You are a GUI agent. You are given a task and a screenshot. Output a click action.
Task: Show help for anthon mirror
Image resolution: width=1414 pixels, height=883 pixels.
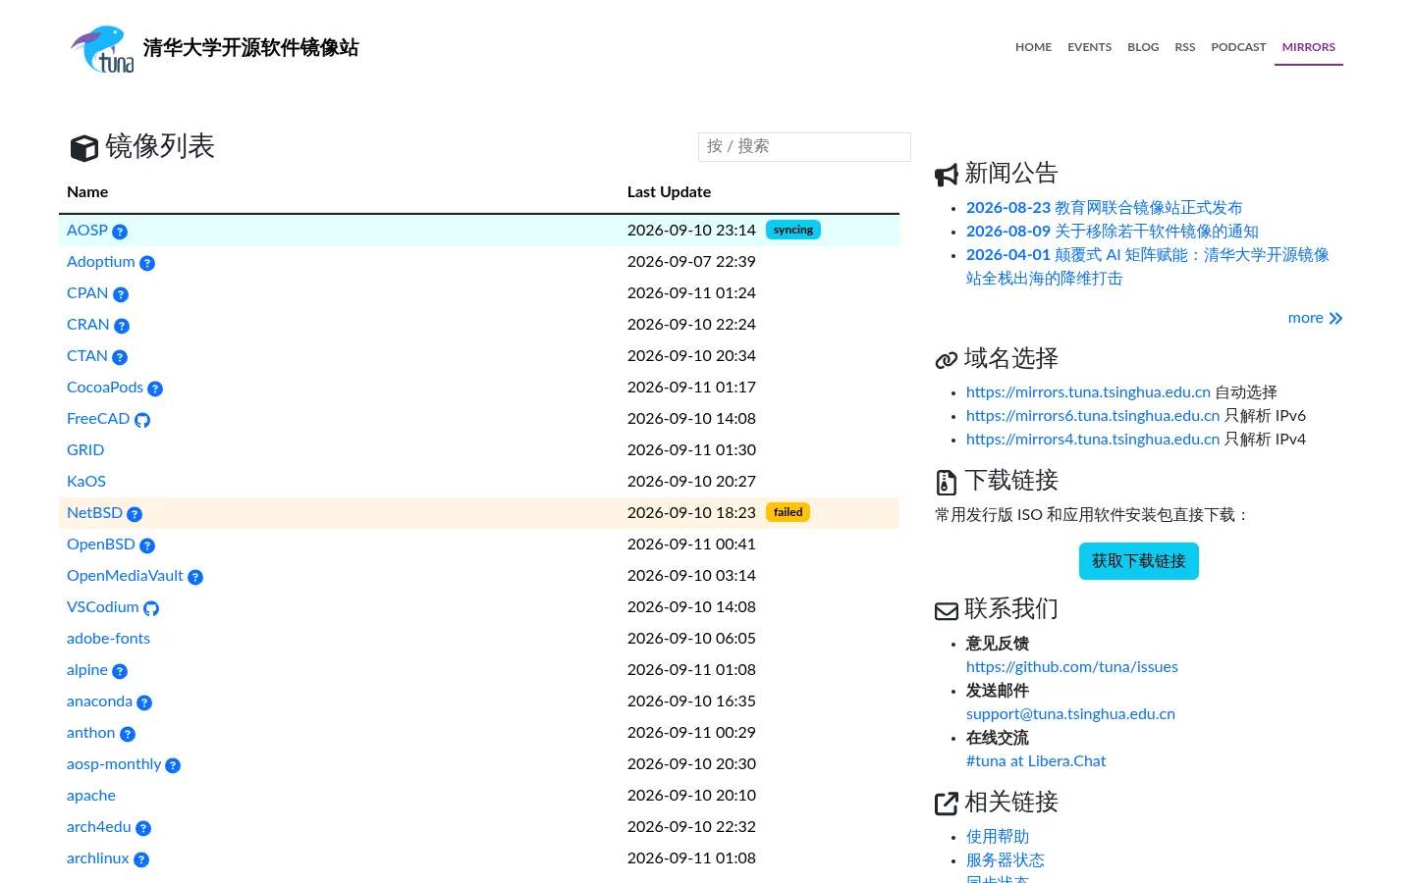(x=128, y=734)
